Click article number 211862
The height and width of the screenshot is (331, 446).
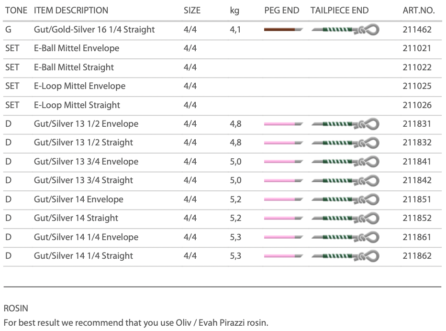417,256
